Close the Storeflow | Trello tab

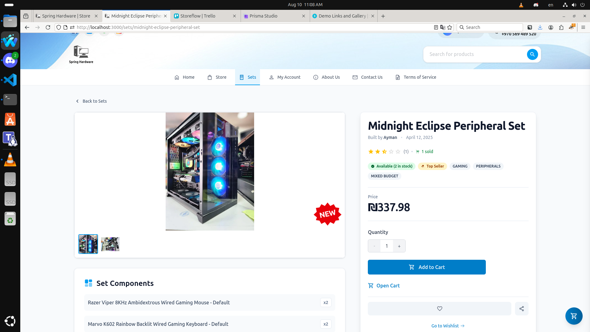234,16
